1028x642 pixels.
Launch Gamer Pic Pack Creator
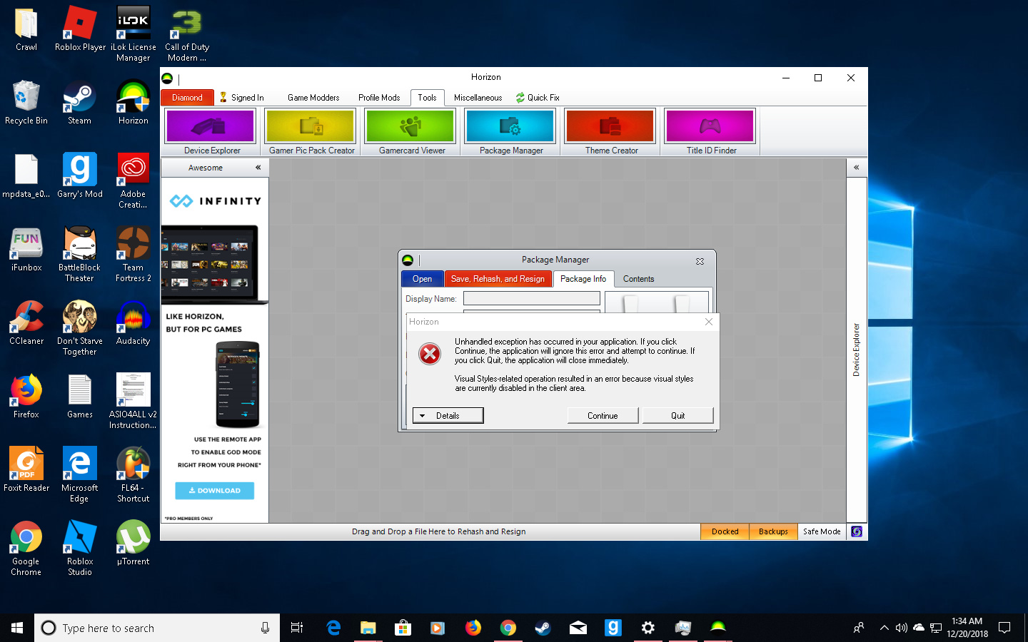(311, 131)
